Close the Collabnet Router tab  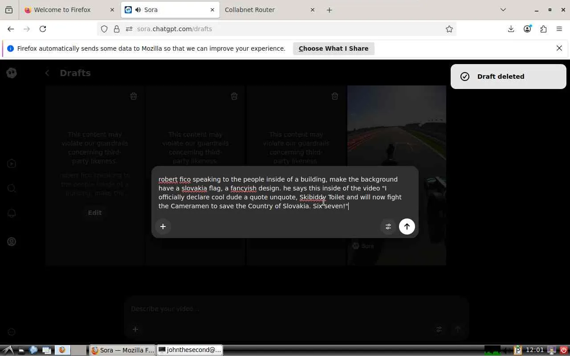pyautogui.click(x=313, y=10)
